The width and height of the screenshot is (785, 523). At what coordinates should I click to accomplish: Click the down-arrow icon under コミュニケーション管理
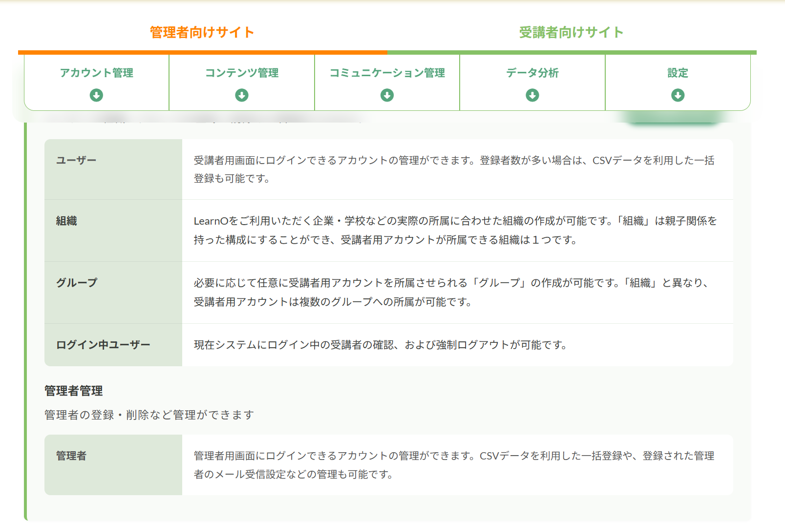387,95
